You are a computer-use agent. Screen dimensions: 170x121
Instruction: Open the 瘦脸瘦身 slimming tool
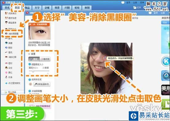(11, 22)
